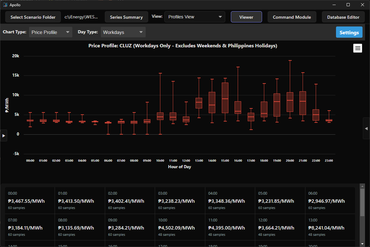Open the View dropdown showing Profiles View

195,17
